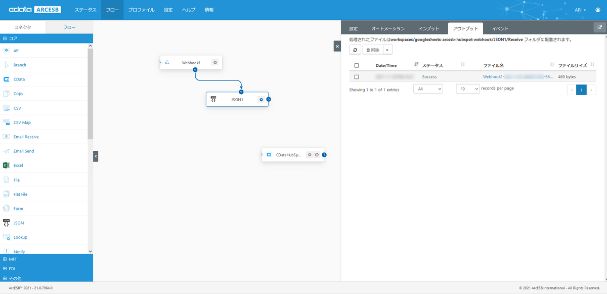The width and height of the screenshot is (607, 294).
Task: Open the Webhook1 file name link
Action: pos(517,77)
